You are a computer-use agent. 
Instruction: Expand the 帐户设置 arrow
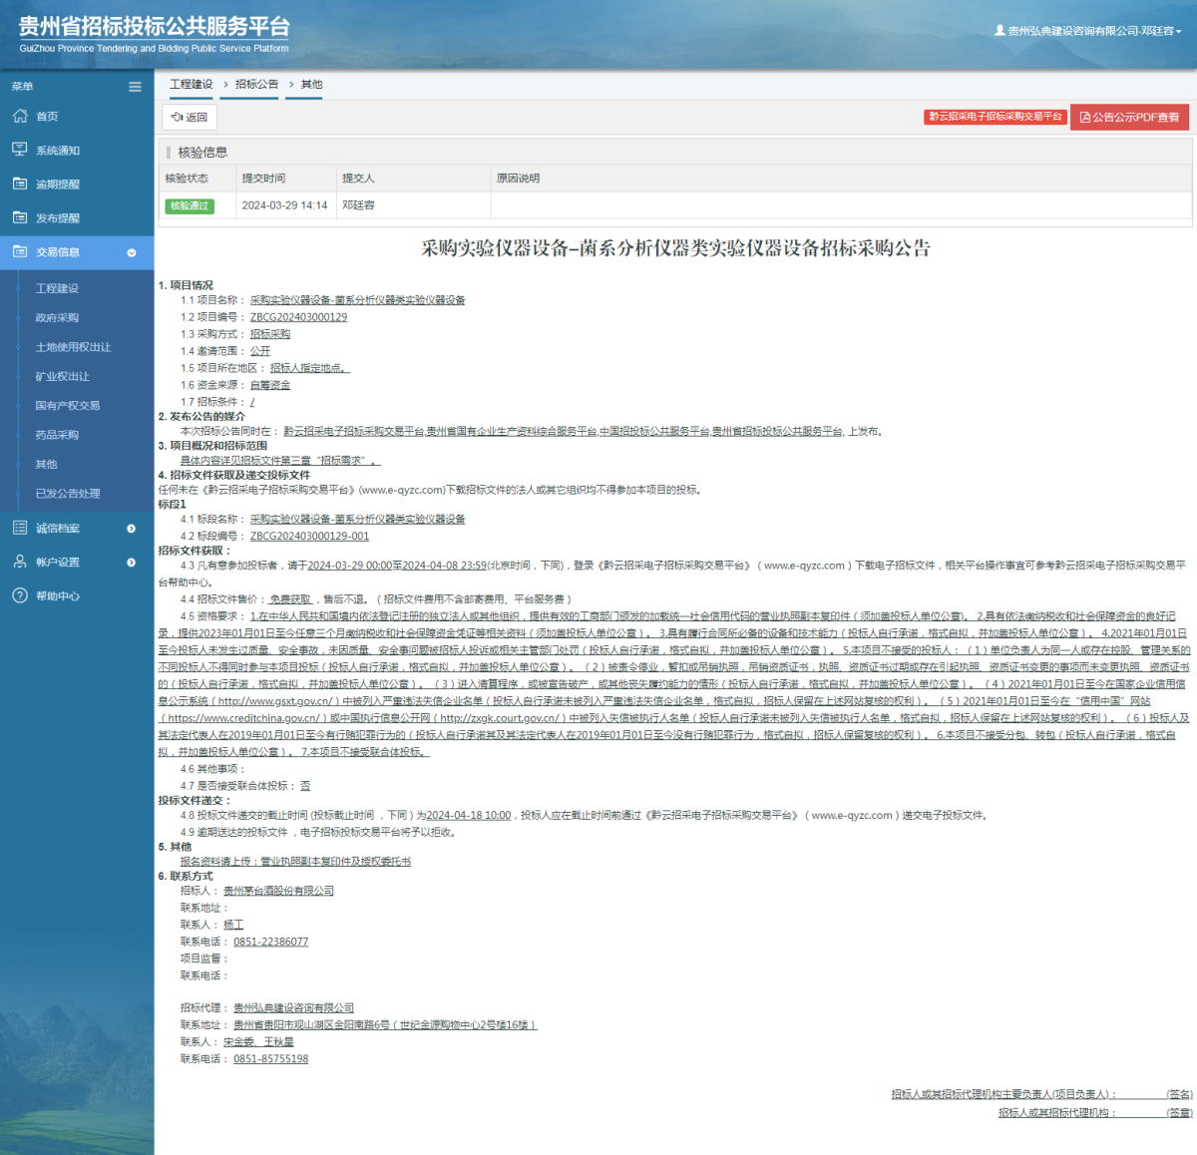point(131,562)
